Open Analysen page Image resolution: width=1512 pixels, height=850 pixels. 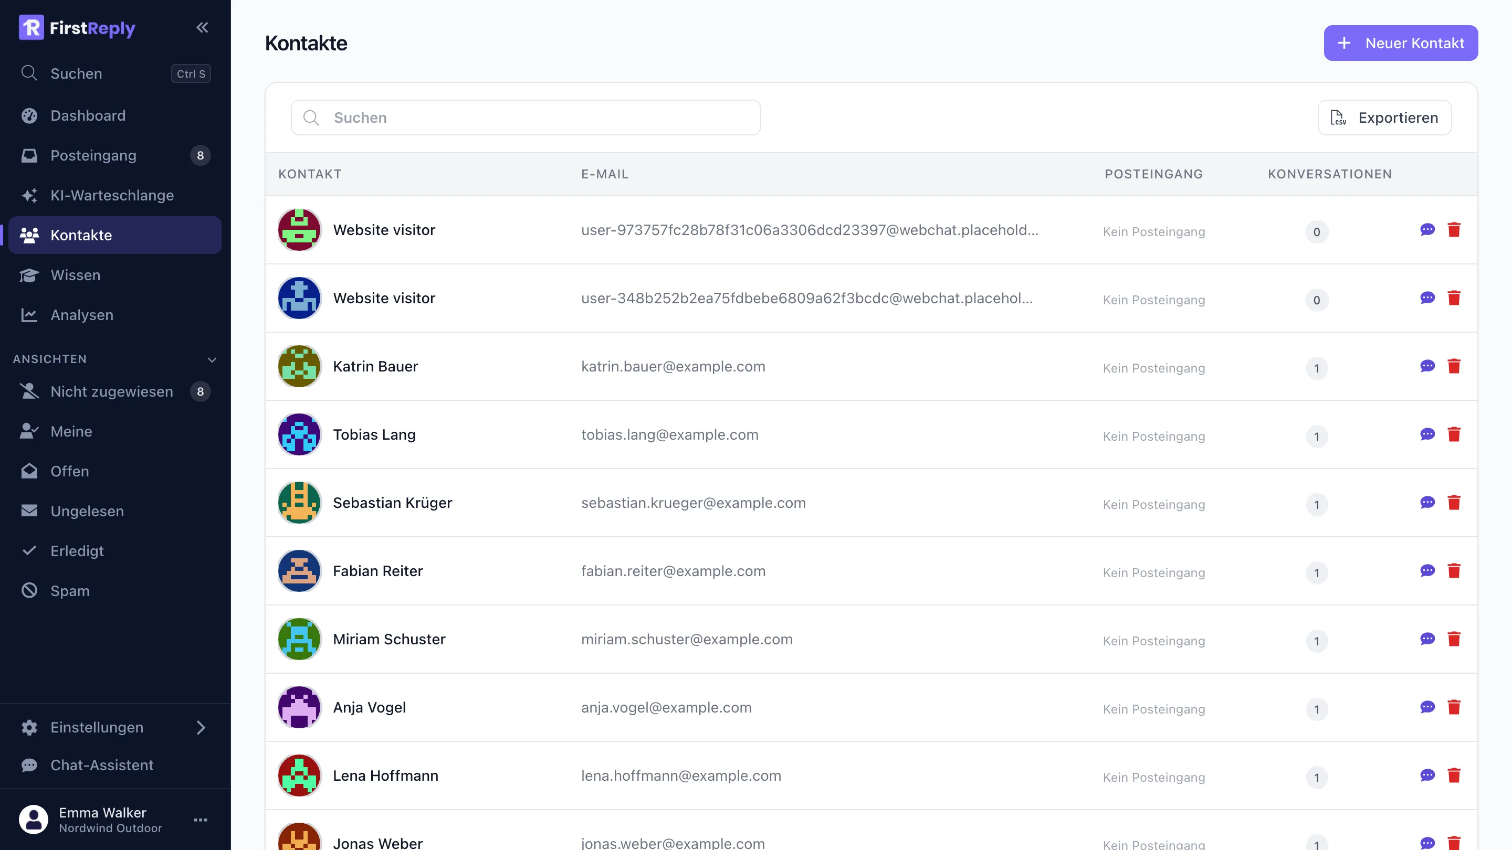115,315
